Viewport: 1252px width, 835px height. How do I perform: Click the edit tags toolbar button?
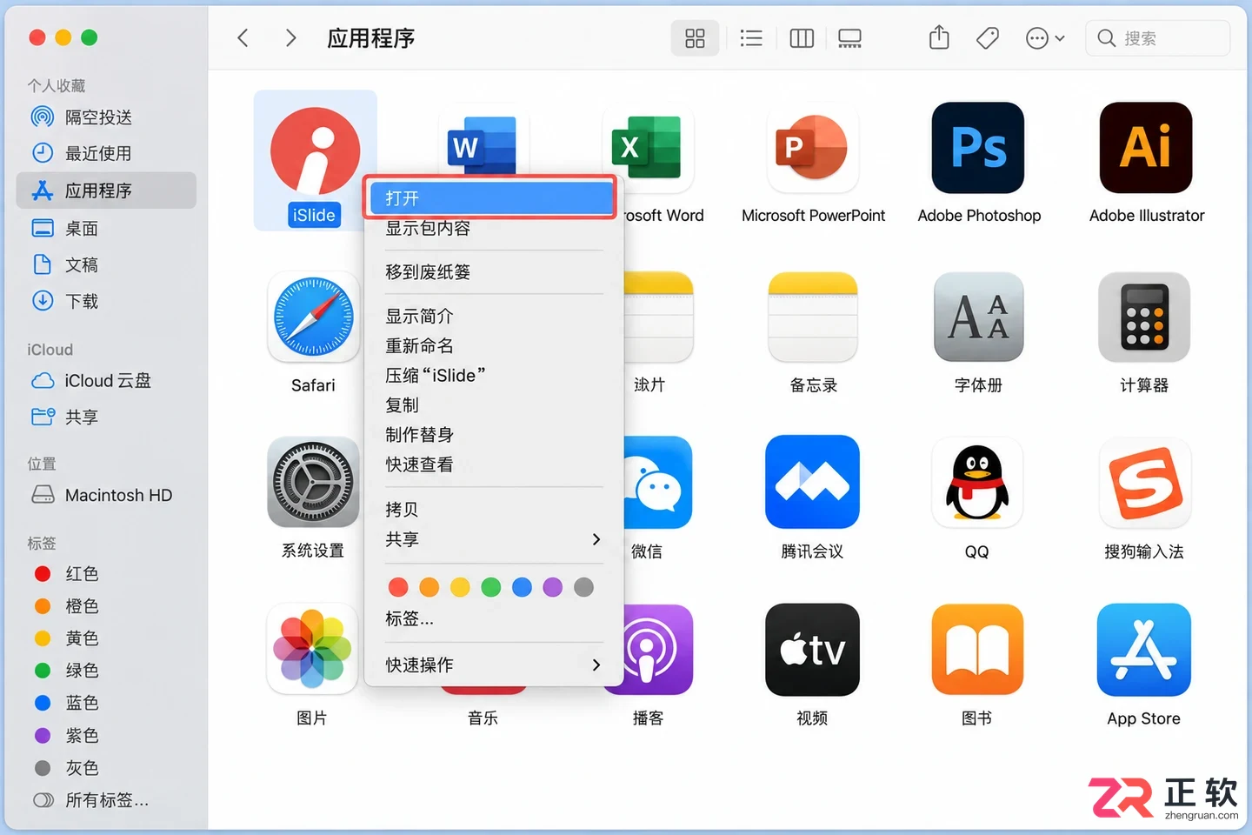pyautogui.click(x=988, y=38)
